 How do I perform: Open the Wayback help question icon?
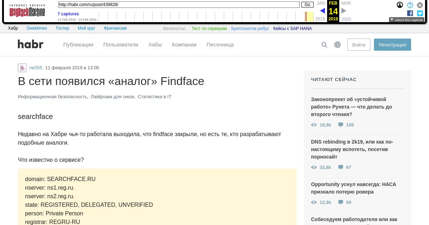[x=410, y=5]
